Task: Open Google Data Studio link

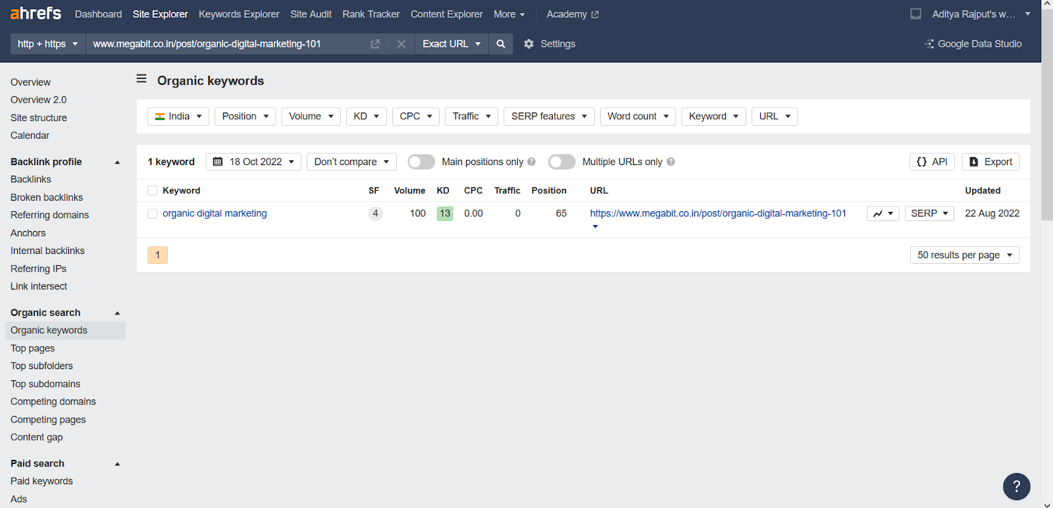Action: [x=973, y=44]
